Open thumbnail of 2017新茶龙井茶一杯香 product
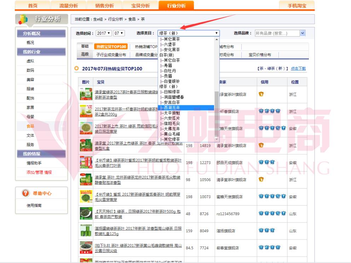 point(86,111)
